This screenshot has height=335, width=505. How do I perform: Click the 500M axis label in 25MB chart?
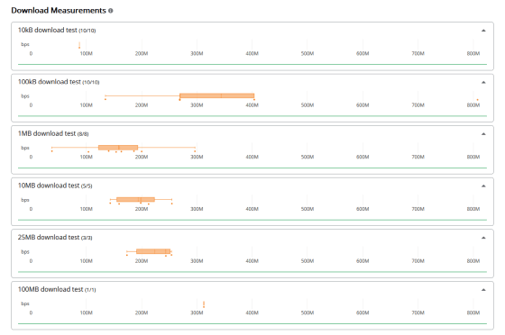click(308, 261)
